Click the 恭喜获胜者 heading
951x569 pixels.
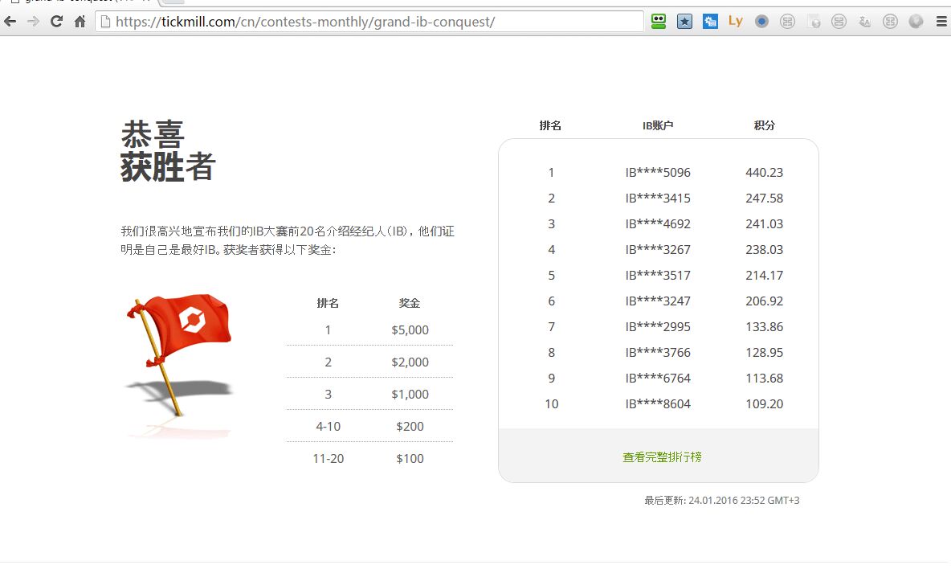[x=168, y=151]
